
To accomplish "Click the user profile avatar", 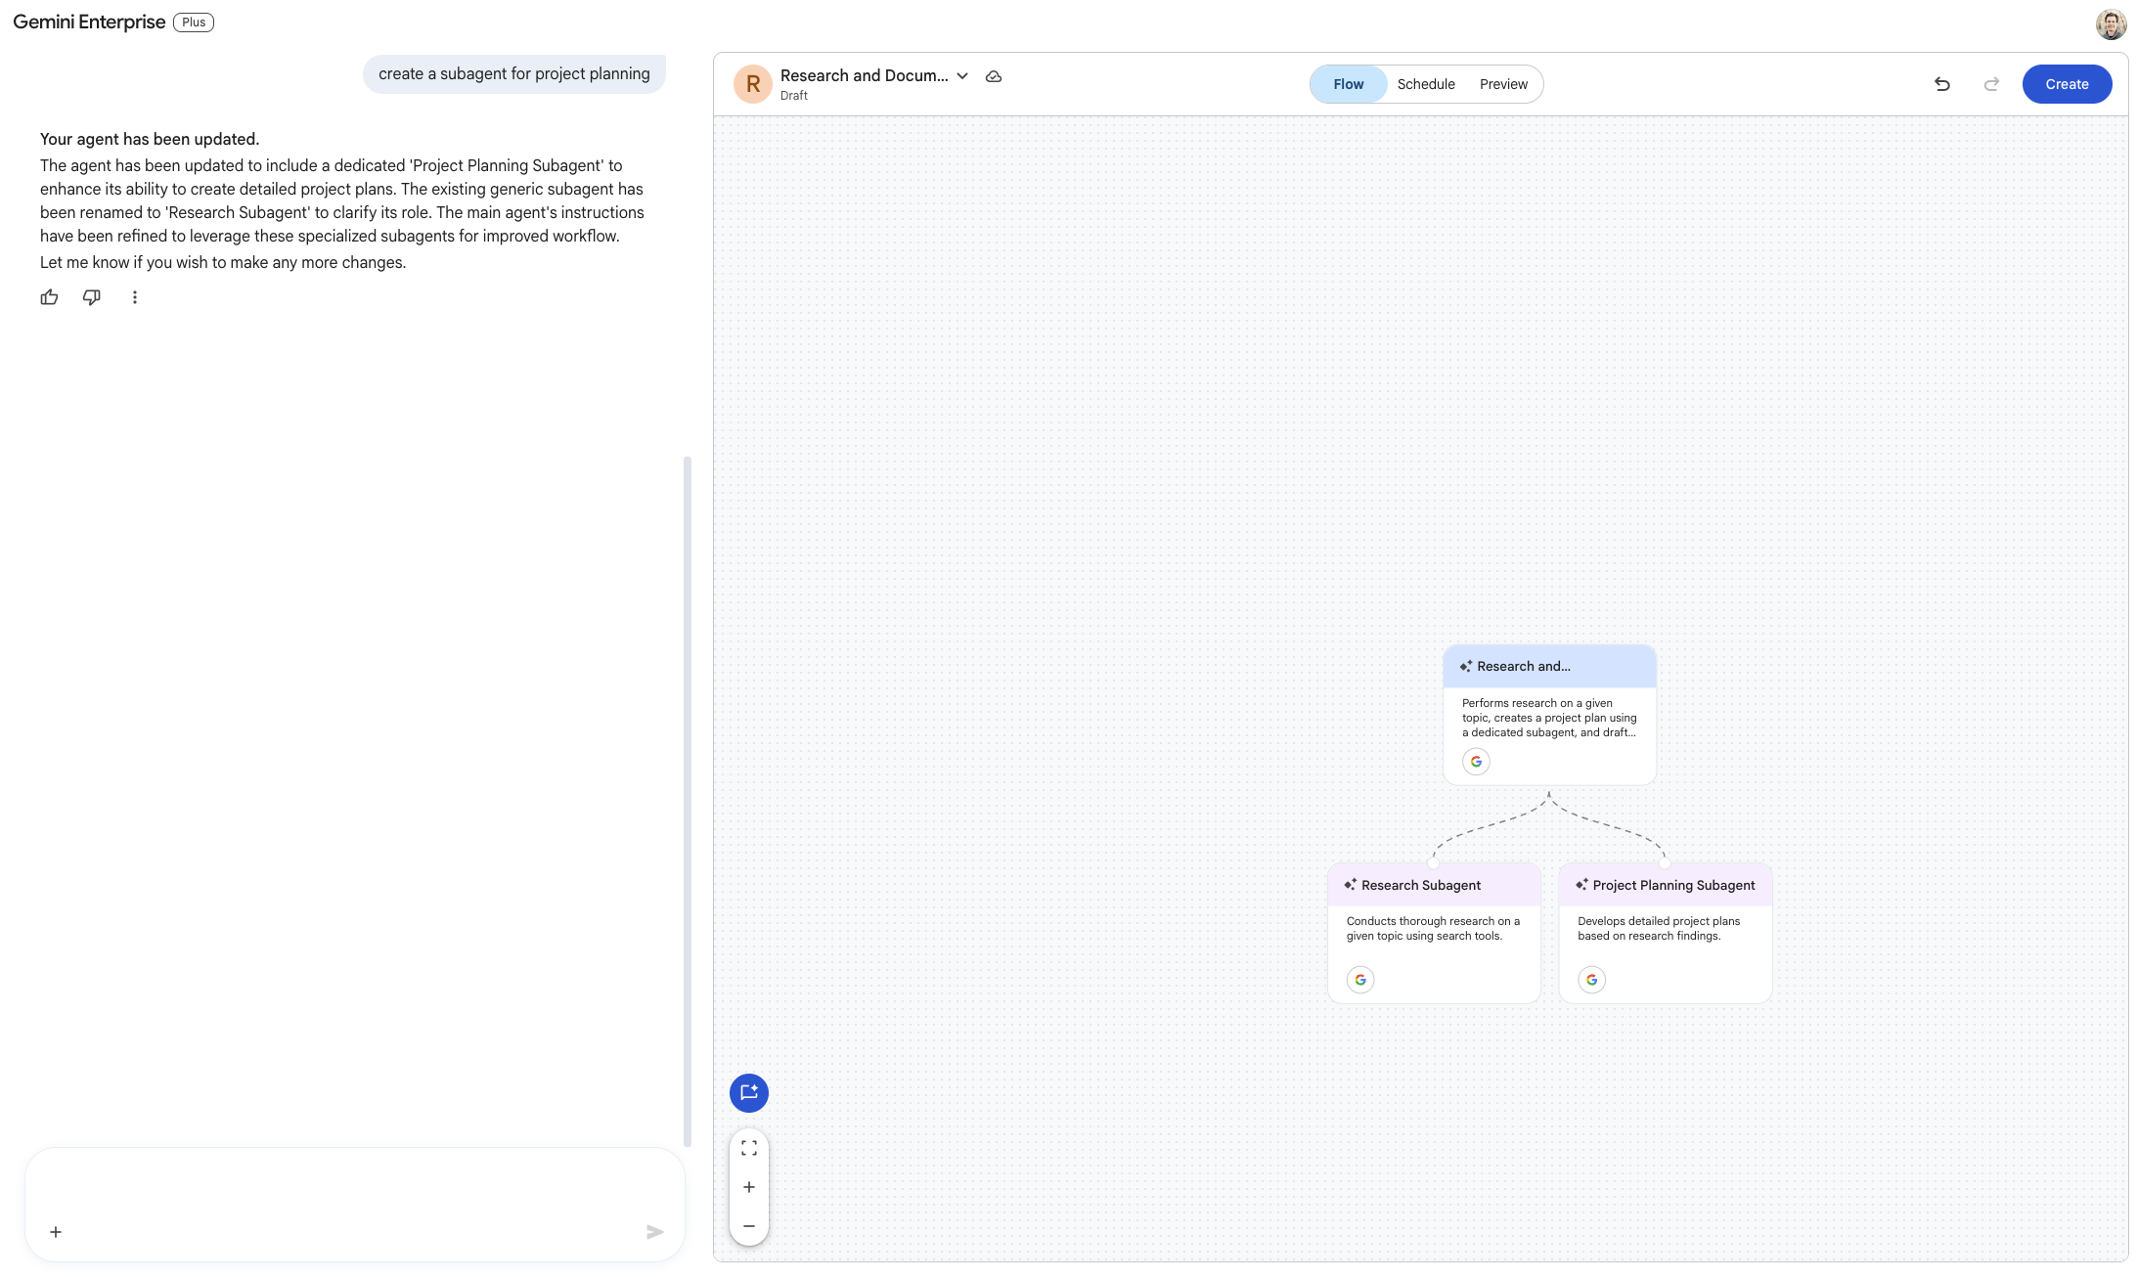I will [2111, 23].
